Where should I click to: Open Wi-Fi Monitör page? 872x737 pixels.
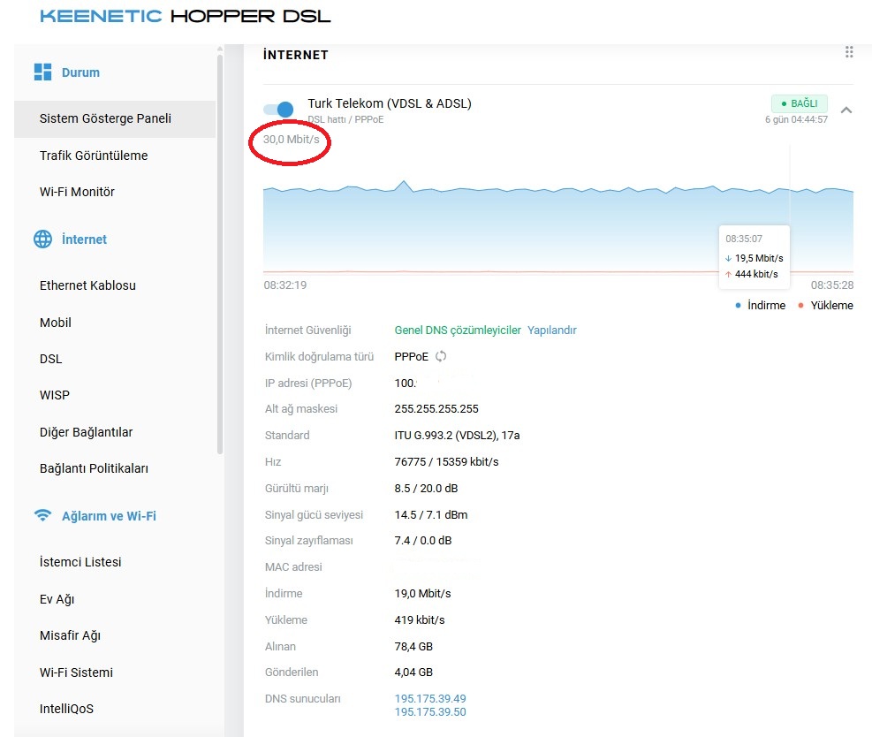pos(77,192)
